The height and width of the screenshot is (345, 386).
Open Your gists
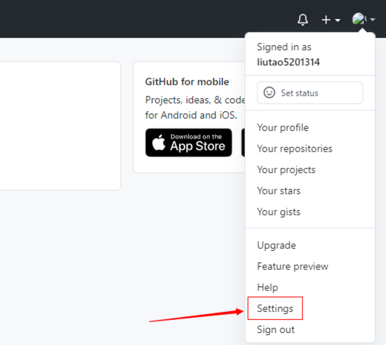(x=278, y=212)
